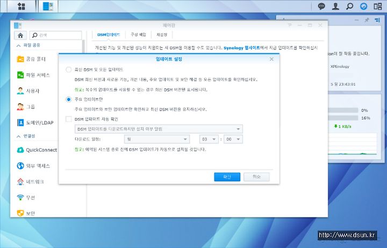387x248 pixels.
Task: Open 그룹 settings in sidebar
Action: click(26, 107)
